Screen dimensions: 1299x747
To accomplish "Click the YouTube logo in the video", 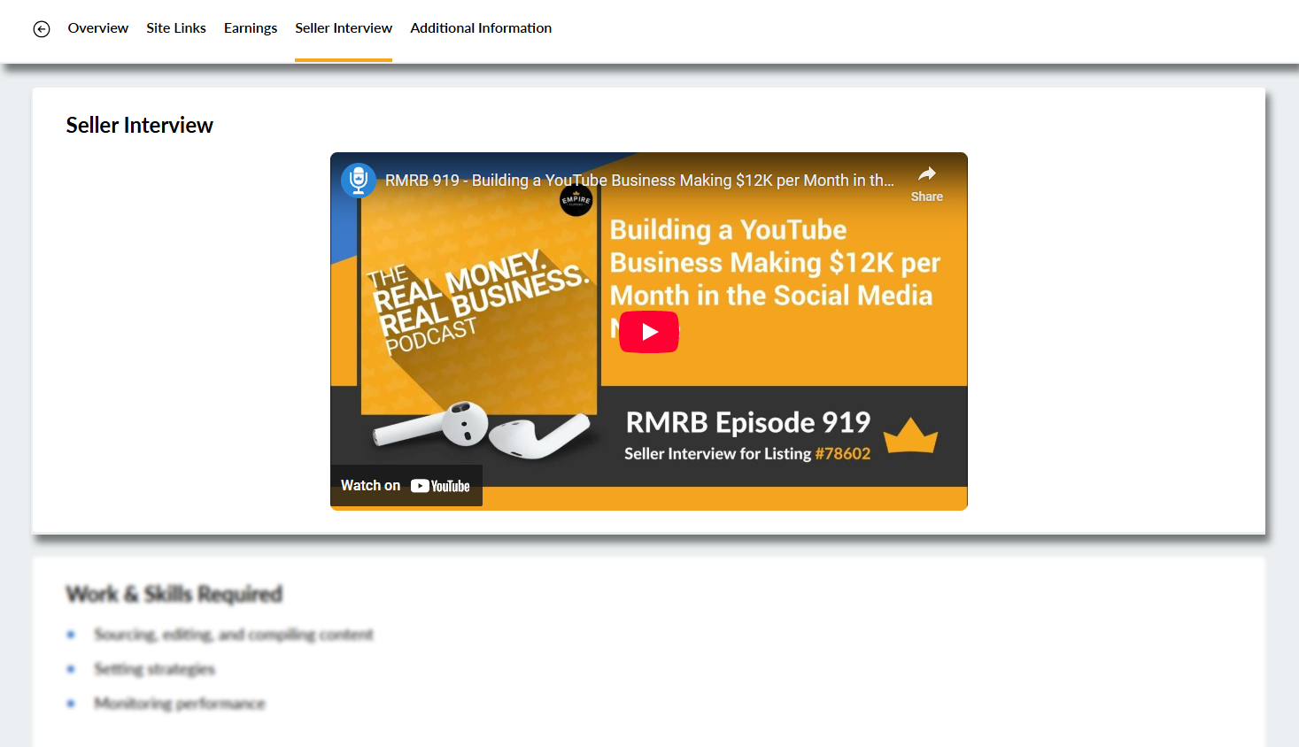I will [440, 486].
